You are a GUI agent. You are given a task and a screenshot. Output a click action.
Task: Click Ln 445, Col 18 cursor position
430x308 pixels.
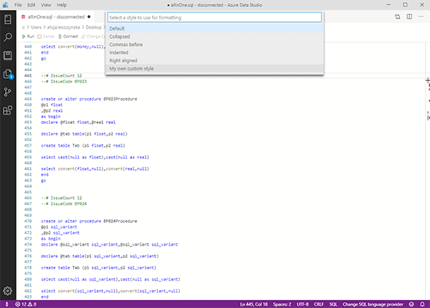(254, 304)
